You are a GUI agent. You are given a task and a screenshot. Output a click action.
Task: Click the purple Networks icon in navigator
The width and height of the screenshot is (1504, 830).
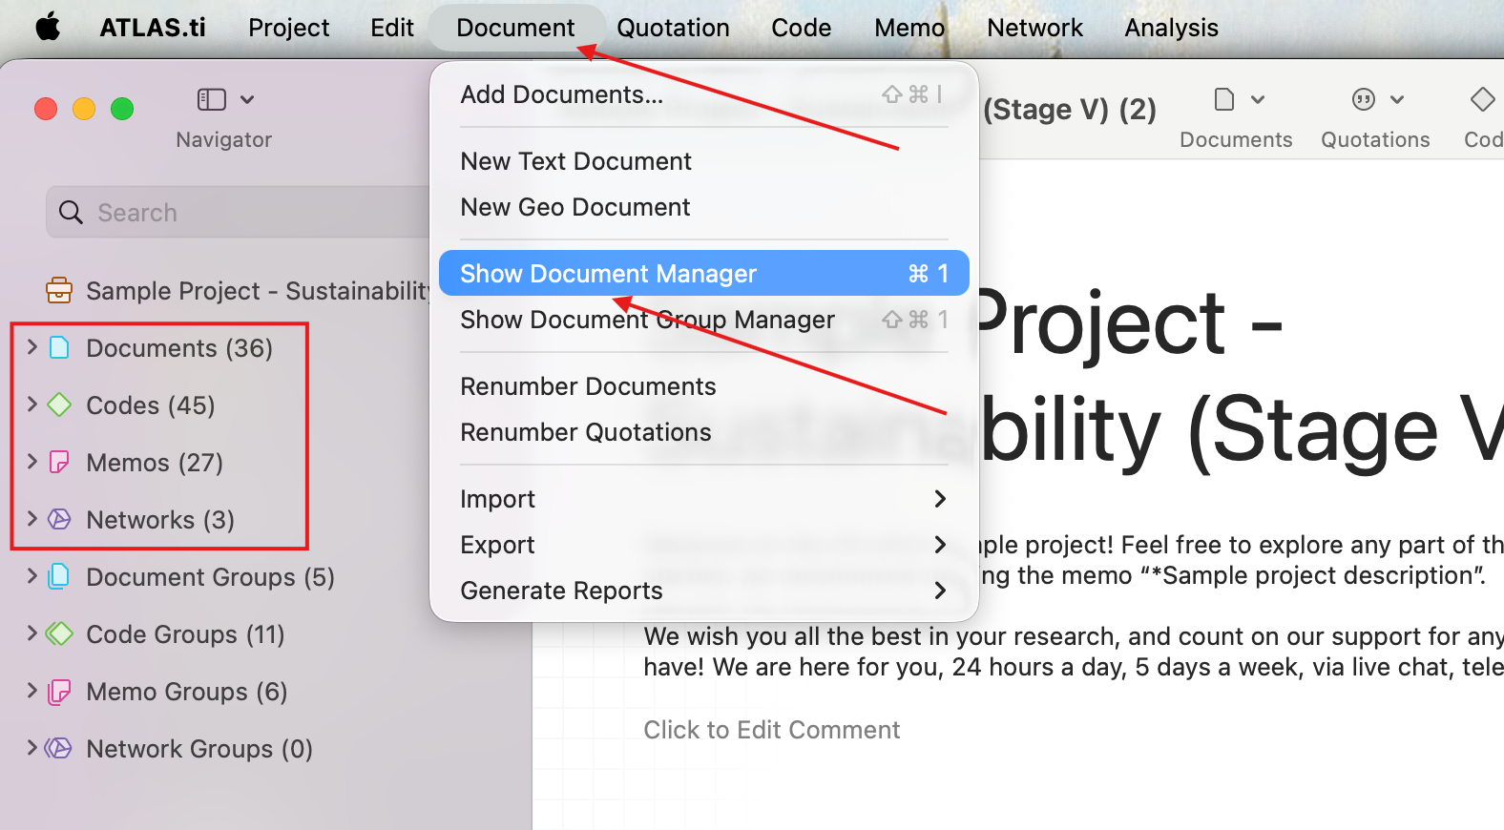[59, 519]
